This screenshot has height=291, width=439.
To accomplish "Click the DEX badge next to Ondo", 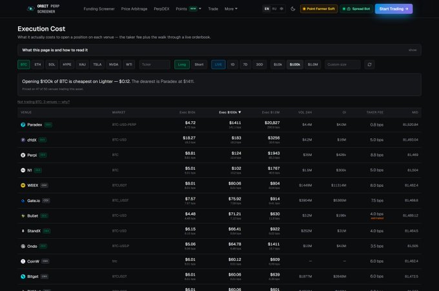I will pos(43,246).
